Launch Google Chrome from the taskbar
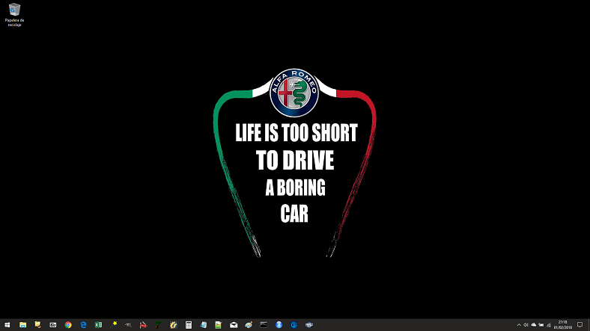 pos(68,325)
